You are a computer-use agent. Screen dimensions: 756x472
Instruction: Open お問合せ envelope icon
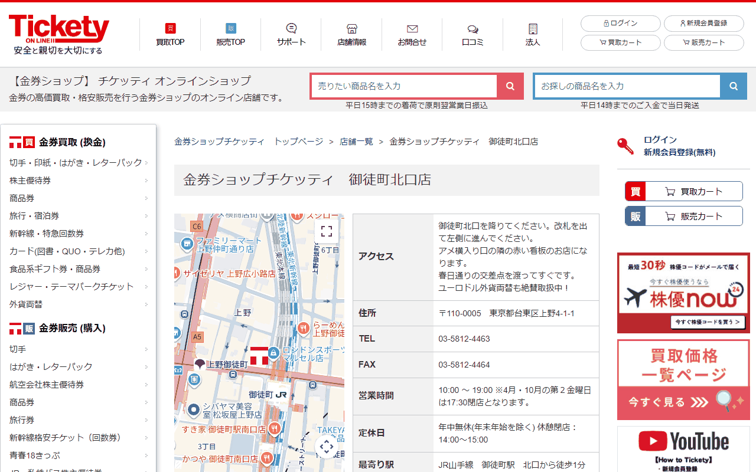click(x=412, y=28)
